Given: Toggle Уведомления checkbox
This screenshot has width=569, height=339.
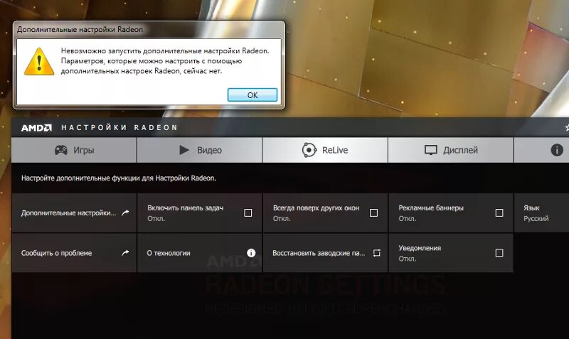Looking at the screenshot, I should click(499, 253).
